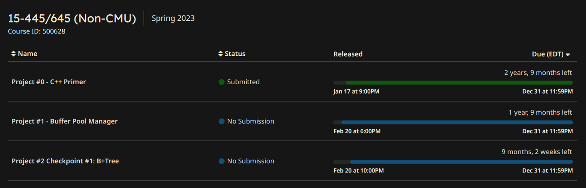Sort assignments by Due (EDT) column

click(x=547, y=54)
